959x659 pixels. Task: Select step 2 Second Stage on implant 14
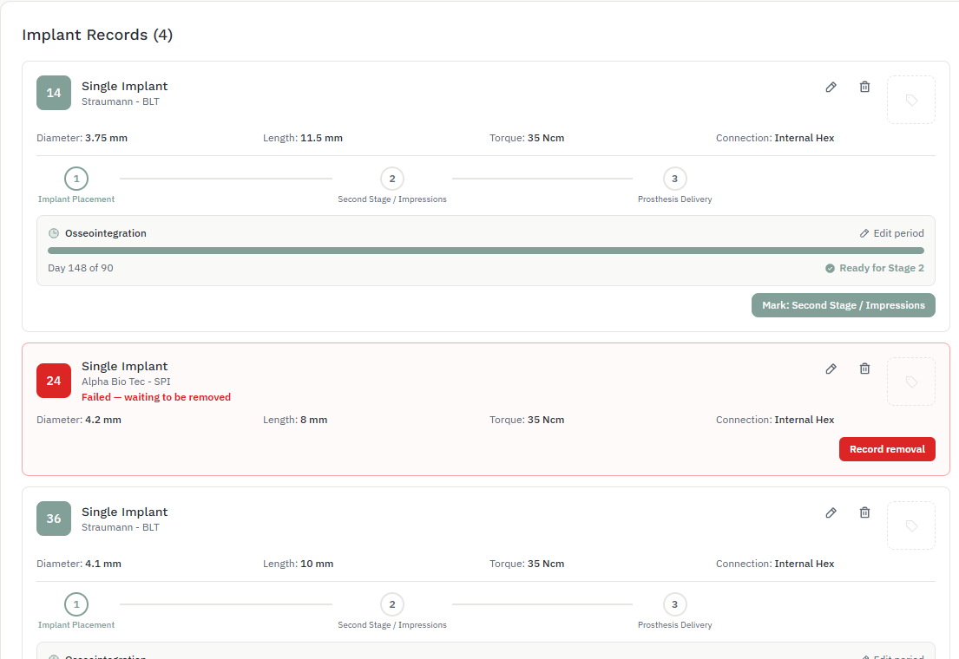coord(392,179)
